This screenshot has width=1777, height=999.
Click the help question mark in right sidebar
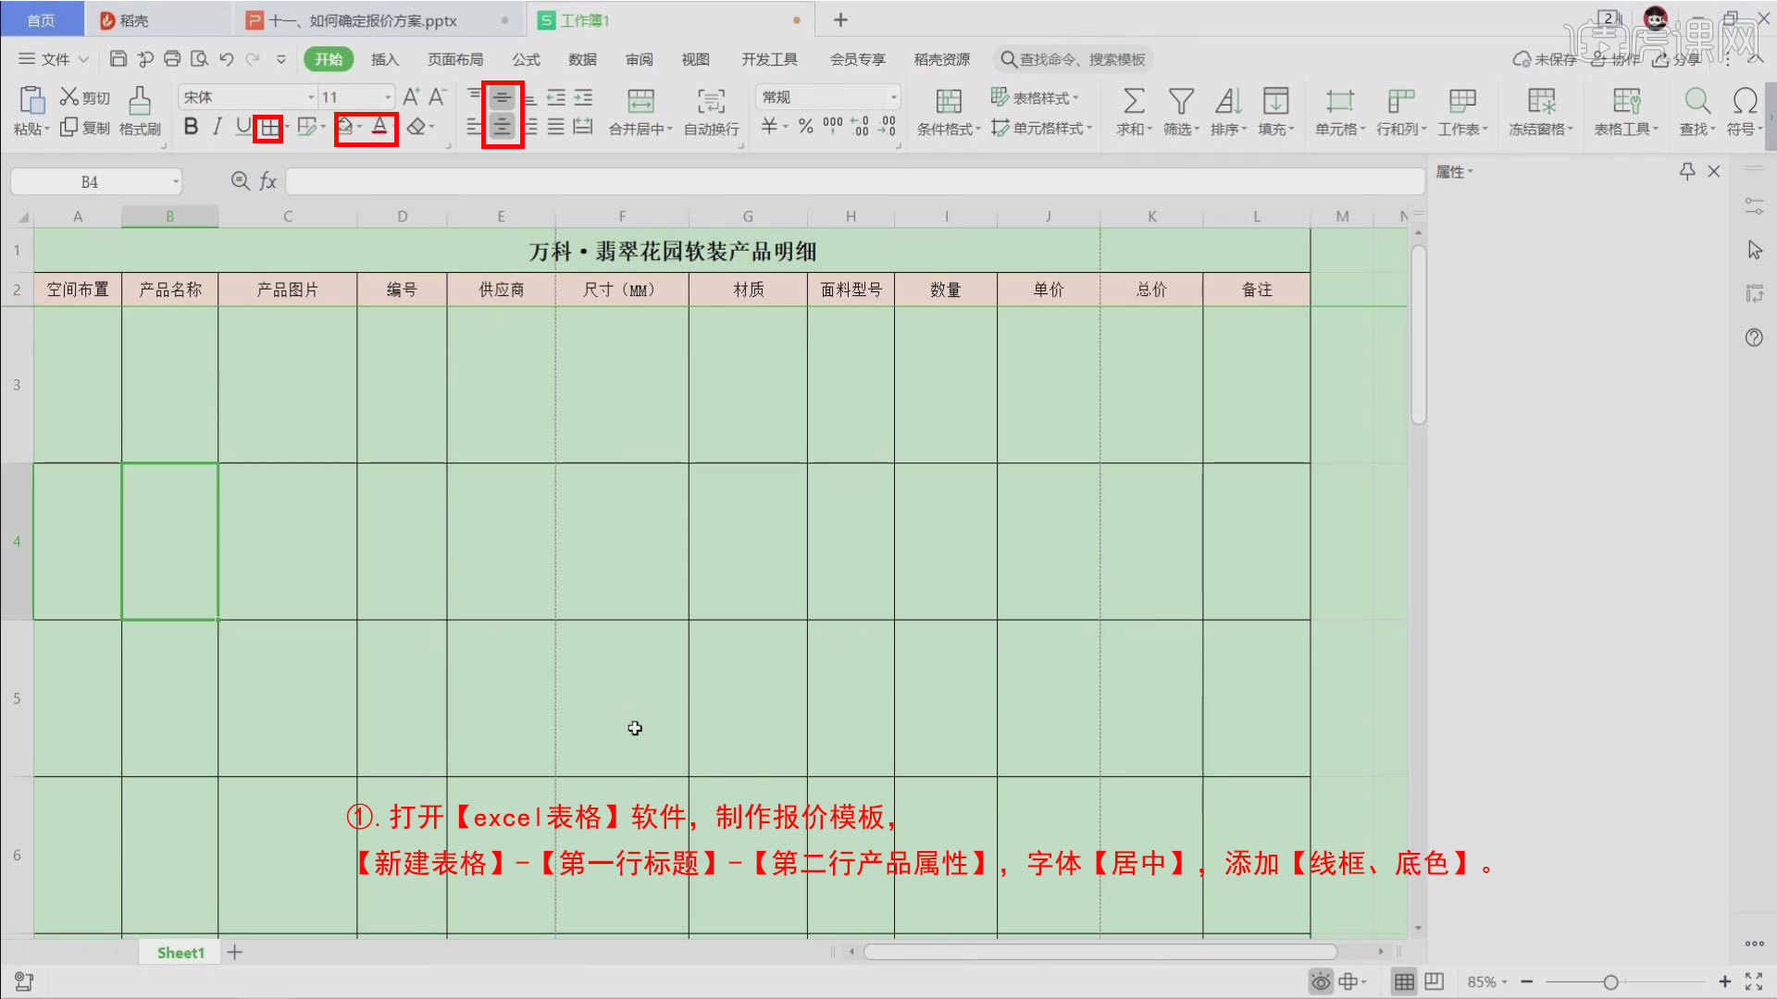point(1754,338)
